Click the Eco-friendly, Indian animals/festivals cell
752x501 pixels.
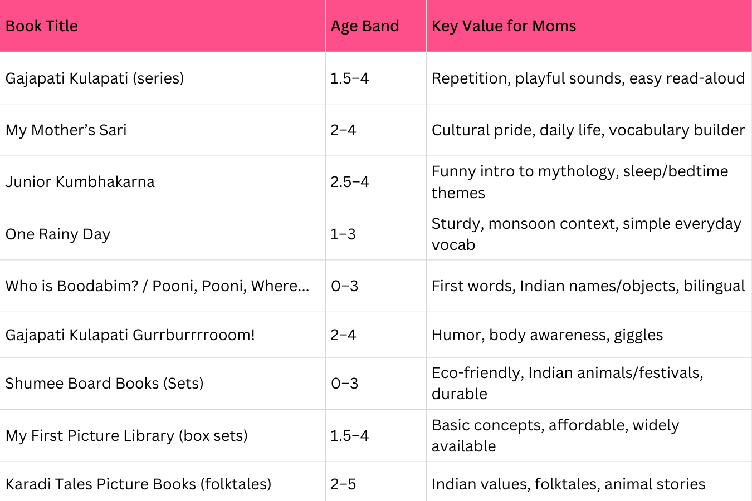click(568, 384)
